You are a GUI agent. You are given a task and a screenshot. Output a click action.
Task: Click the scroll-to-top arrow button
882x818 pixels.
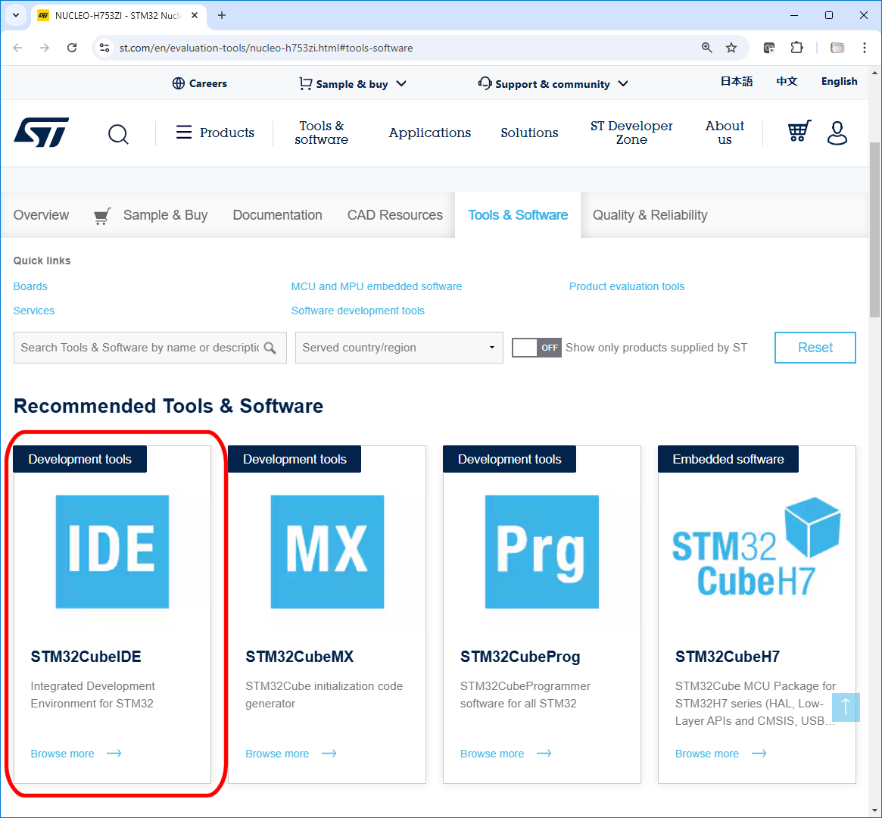[846, 707]
